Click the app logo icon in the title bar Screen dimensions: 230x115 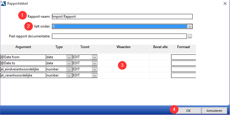3,3
